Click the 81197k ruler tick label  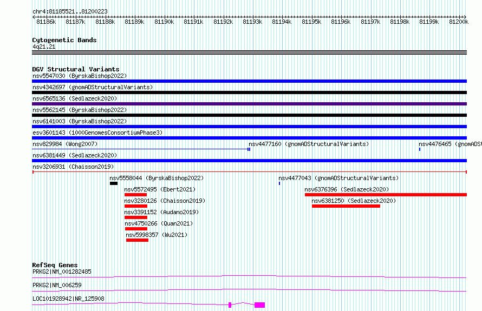click(370, 22)
